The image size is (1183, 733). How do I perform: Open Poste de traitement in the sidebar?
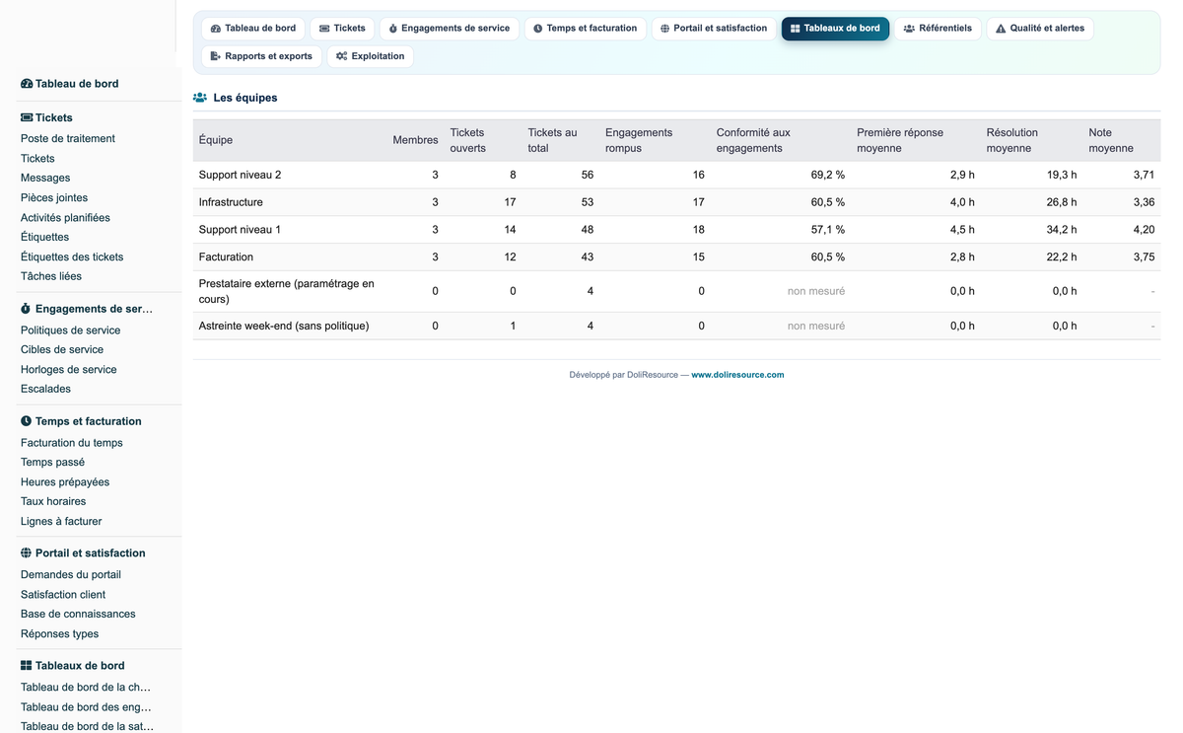click(x=68, y=139)
